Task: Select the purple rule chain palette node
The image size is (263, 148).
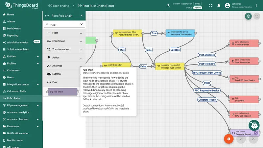Action: pyautogui.click(x=62, y=92)
